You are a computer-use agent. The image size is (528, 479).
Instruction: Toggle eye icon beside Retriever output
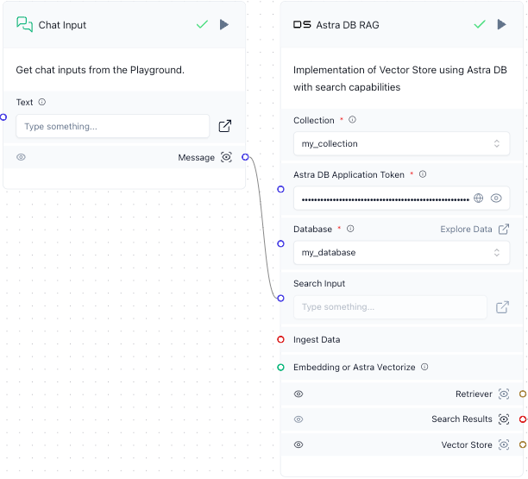299,394
